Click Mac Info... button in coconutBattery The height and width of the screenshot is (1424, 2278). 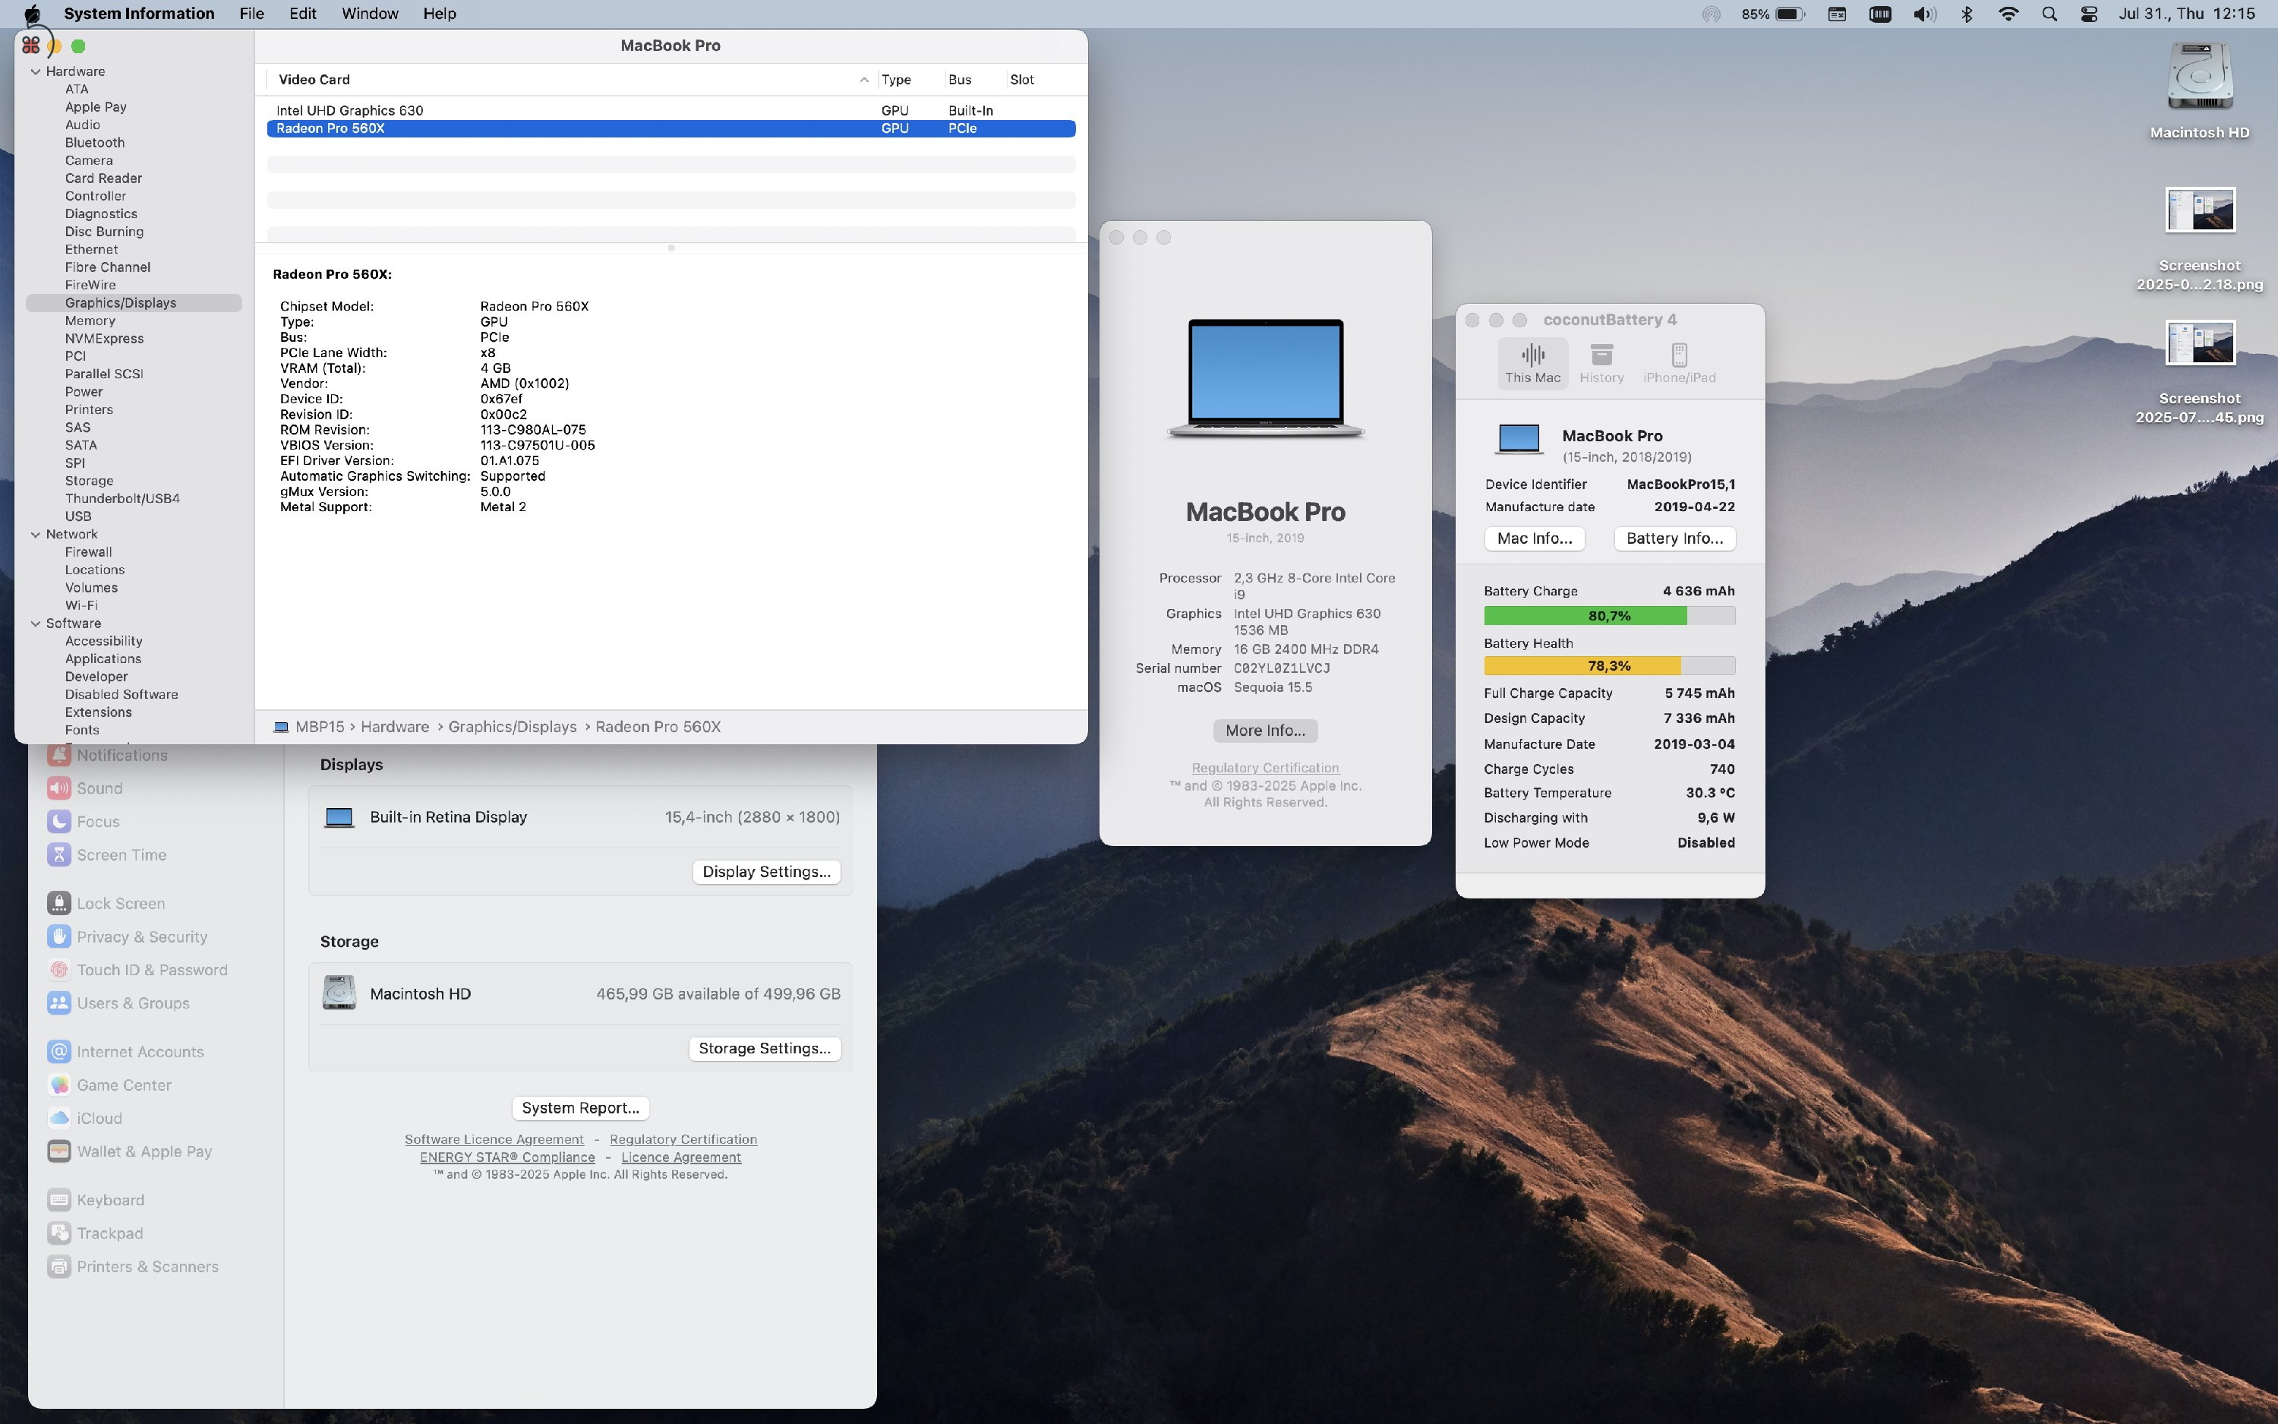tap(1535, 538)
